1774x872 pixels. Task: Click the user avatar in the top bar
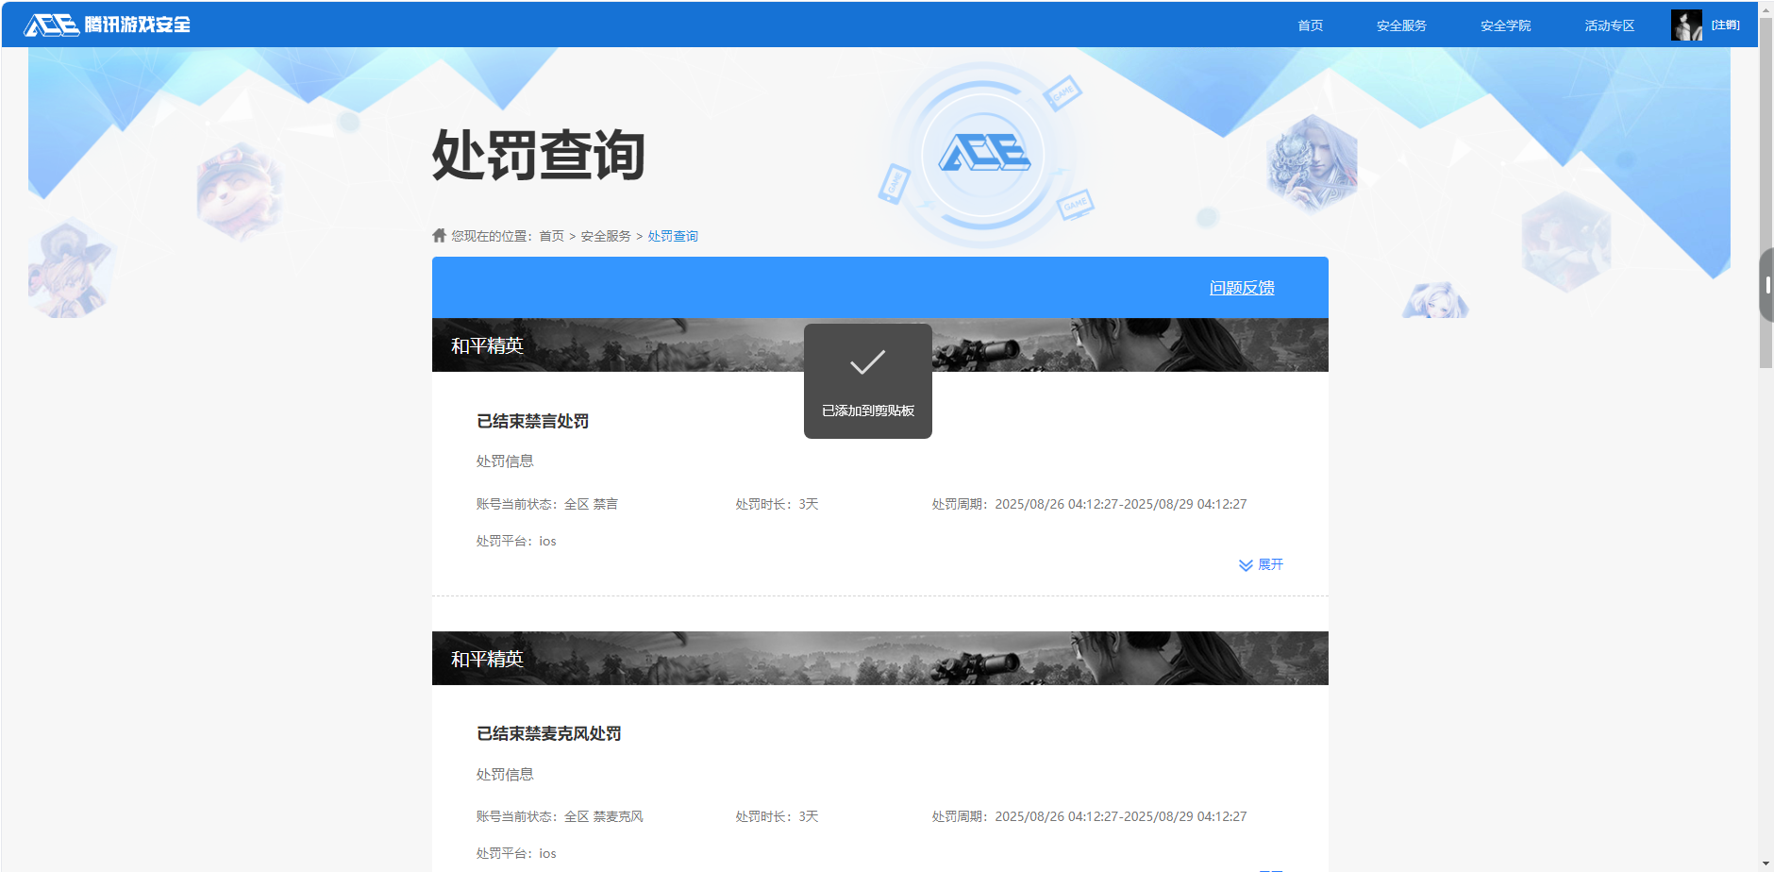tap(1686, 25)
